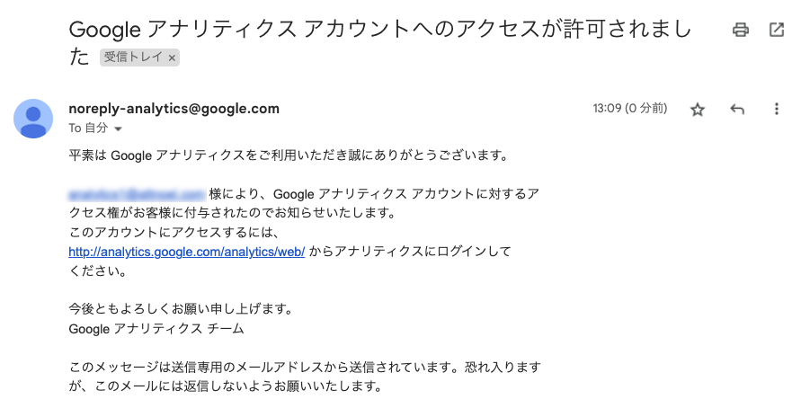Click the sender address noreply-analytics@google.com

174,109
